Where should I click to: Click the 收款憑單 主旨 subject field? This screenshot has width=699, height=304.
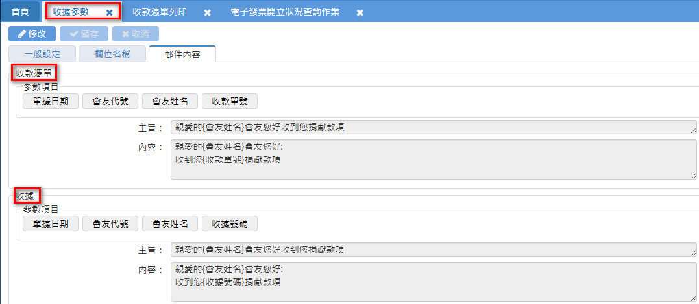point(433,127)
